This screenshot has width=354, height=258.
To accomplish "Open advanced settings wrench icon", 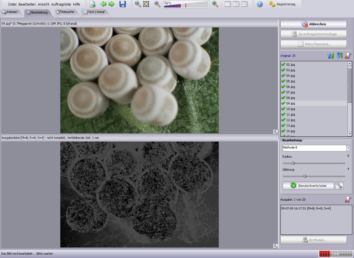I will (339, 186).
